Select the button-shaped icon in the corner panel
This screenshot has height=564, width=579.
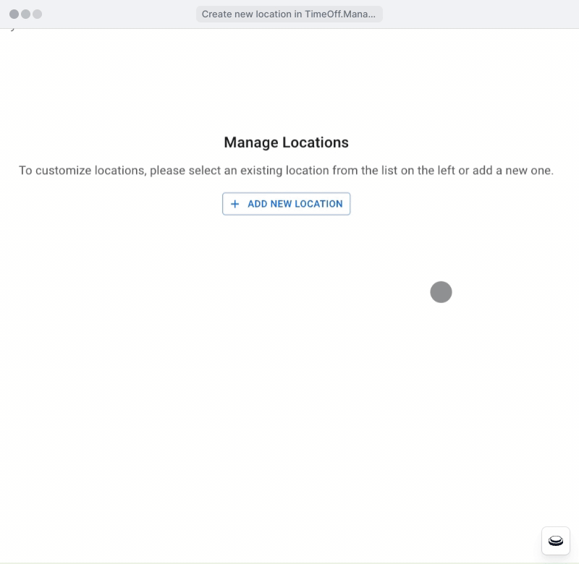click(x=554, y=541)
